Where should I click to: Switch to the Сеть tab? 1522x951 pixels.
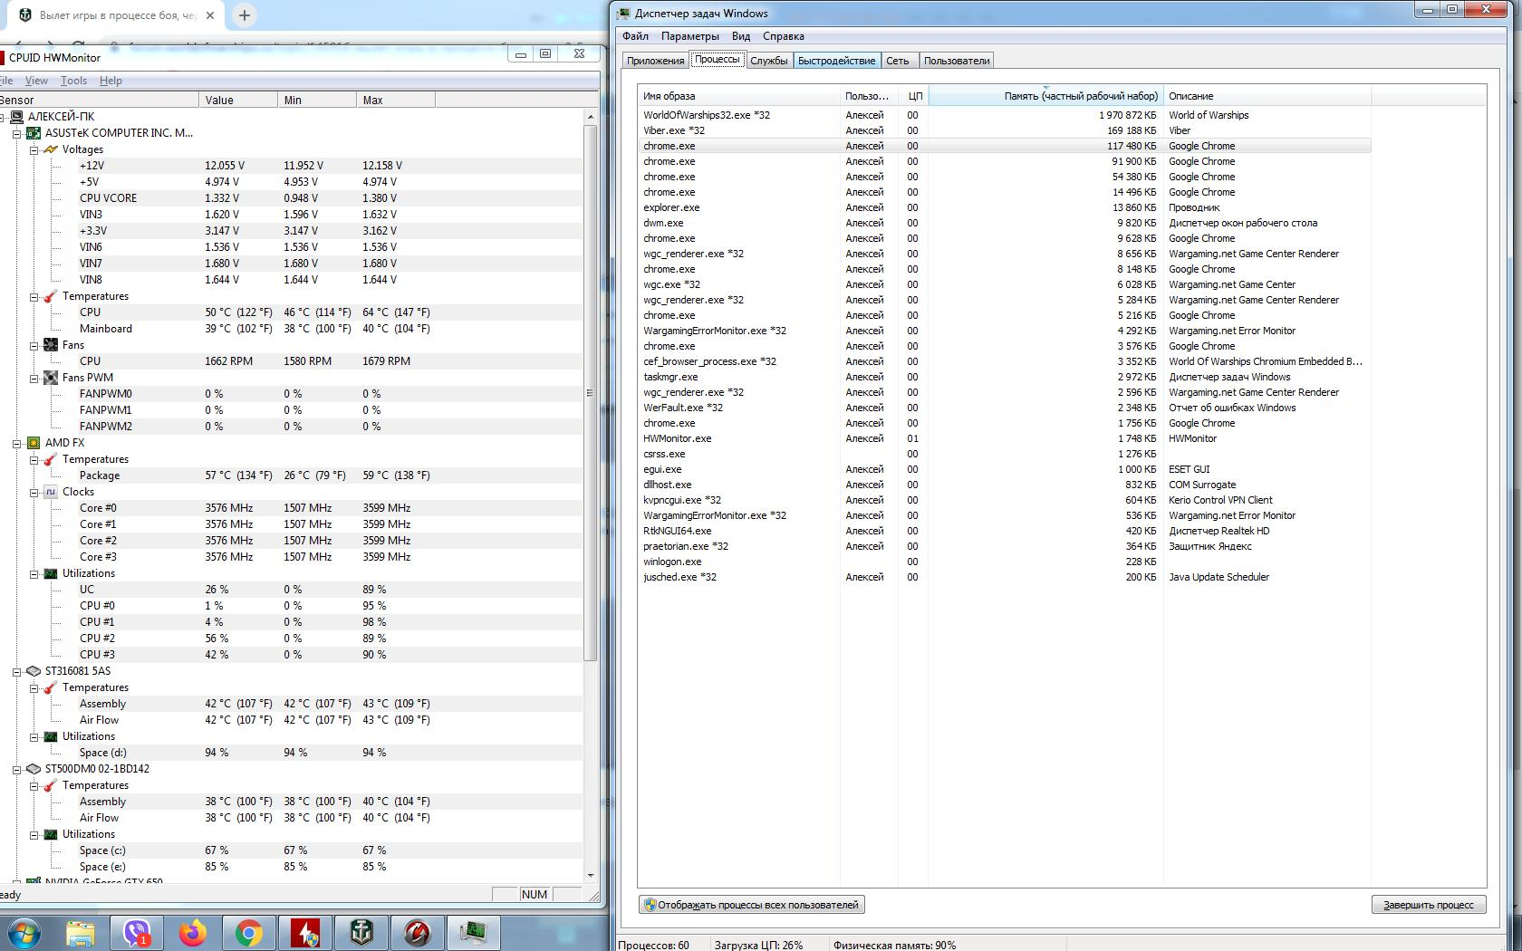(898, 61)
